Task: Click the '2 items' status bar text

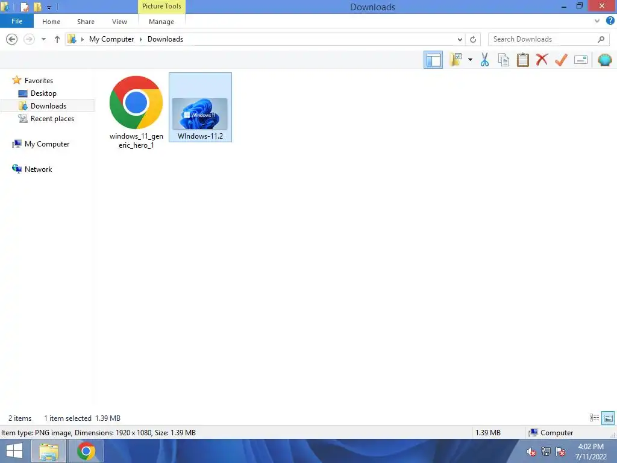Action: [x=20, y=418]
